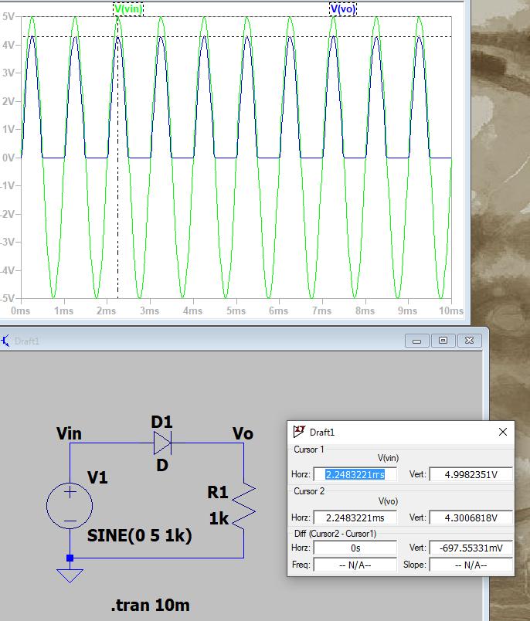Screen dimensions: 530x621
Task: Select the V1 voltage source symbol
Action: [70, 507]
